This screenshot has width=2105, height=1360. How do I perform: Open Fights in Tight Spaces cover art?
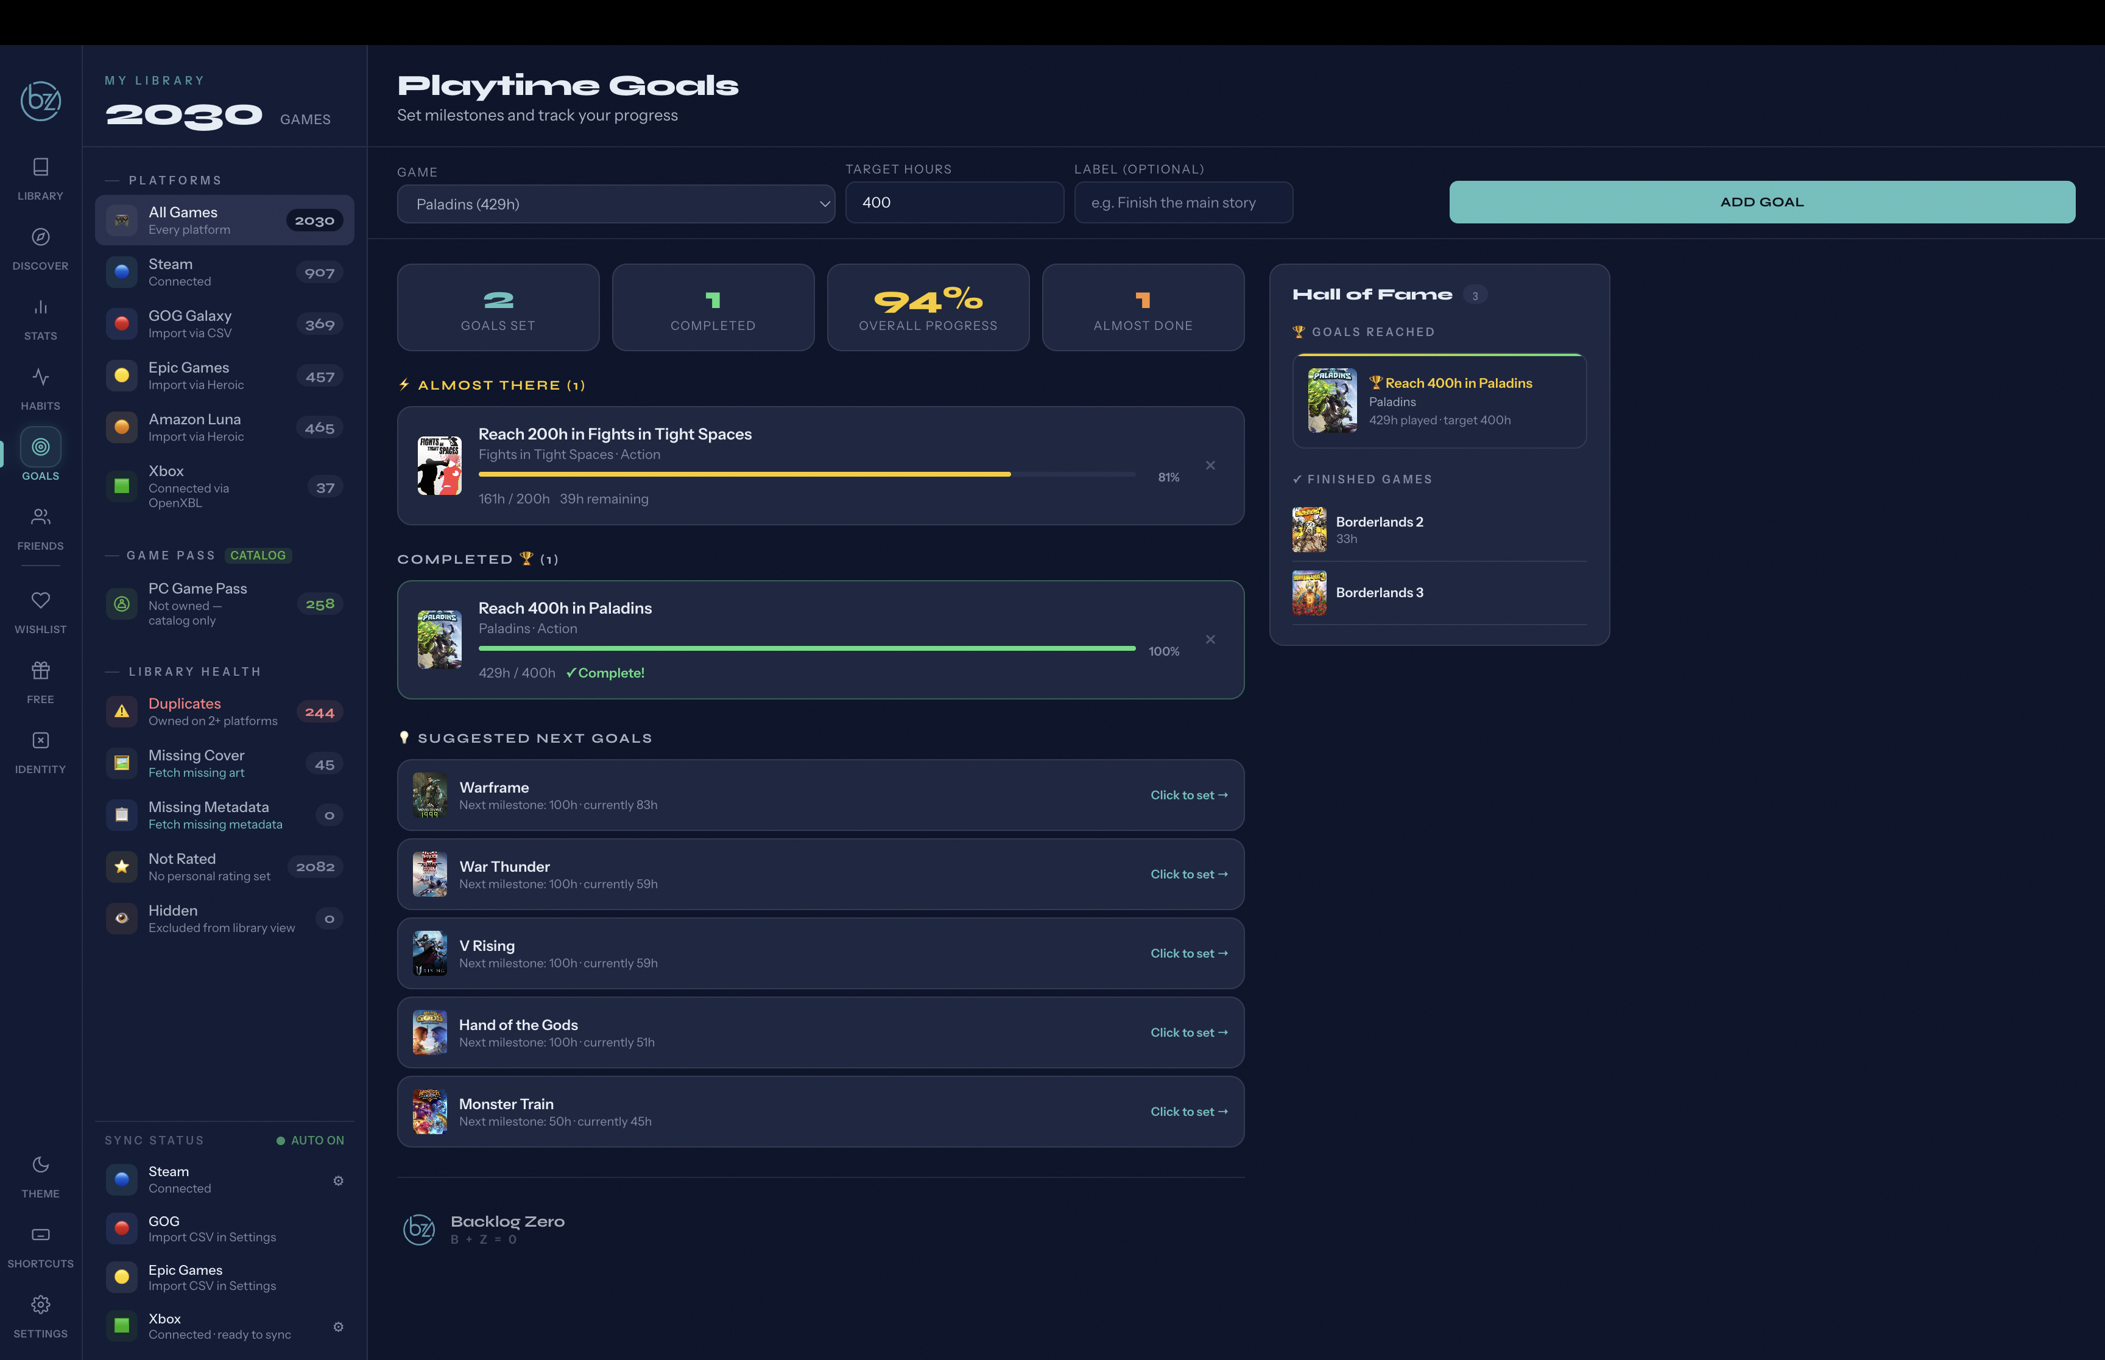click(440, 465)
